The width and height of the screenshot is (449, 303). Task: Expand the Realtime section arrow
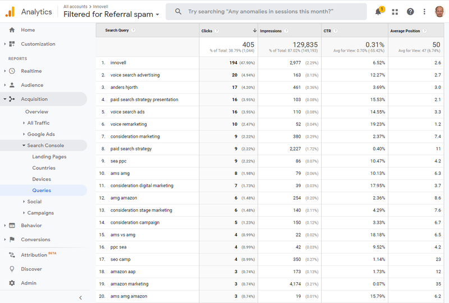pos(4,71)
